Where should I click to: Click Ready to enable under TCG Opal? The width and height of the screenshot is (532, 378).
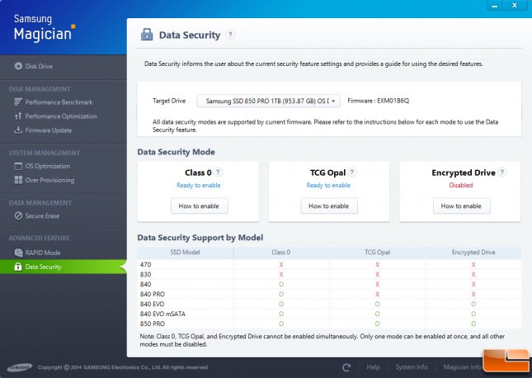[328, 185]
